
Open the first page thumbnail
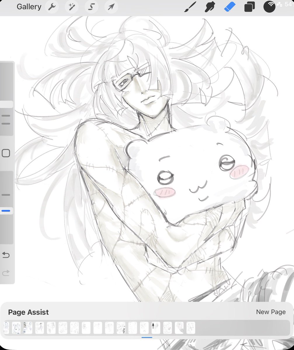pos(6,328)
